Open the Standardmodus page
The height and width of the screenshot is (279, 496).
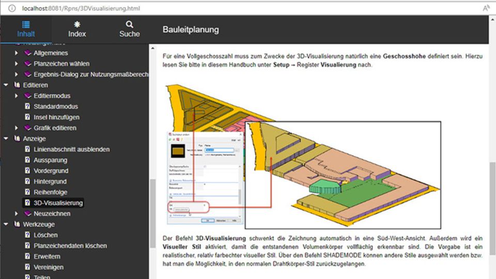pos(56,106)
